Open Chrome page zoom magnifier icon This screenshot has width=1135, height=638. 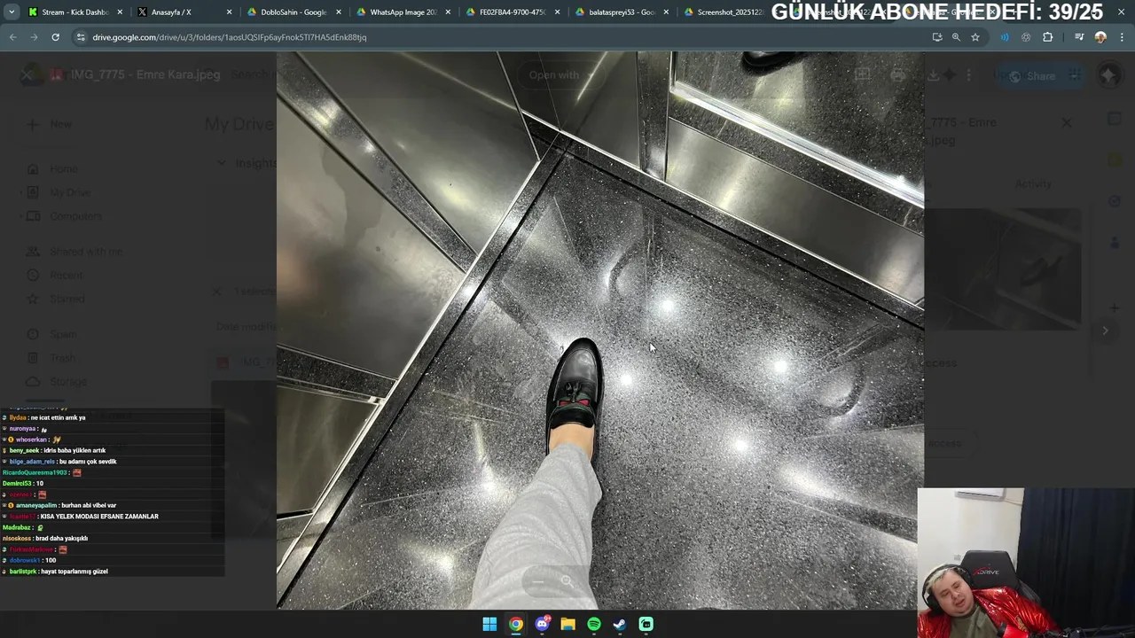click(x=956, y=37)
